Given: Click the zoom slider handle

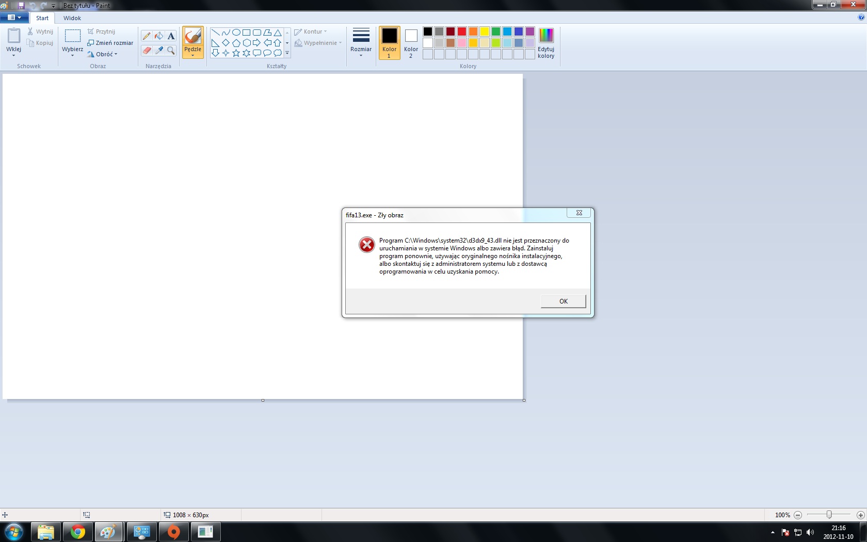Looking at the screenshot, I should click(829, 515).
